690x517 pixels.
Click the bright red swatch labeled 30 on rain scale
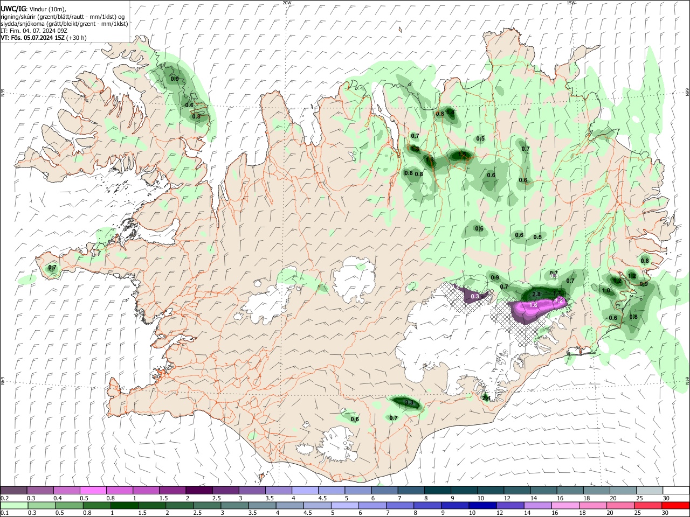point(675,505)
